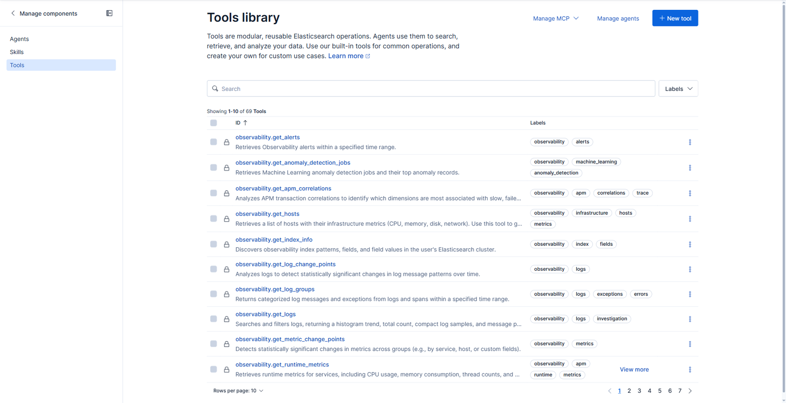The image size is (786, 403).
Task: Open actions menu for observability.get_apm_correlations
Action: (x=690, y=193)
